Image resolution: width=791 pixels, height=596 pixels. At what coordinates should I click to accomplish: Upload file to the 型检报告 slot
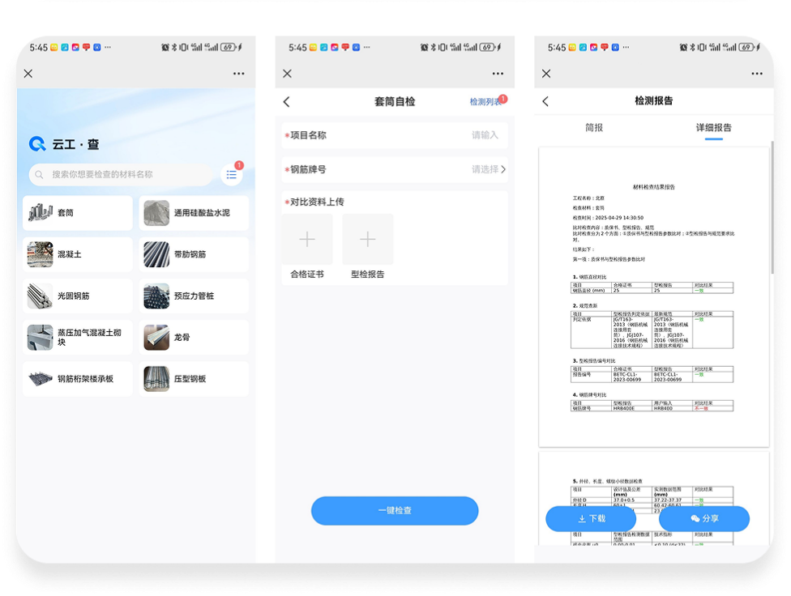(x=367, y=240)
